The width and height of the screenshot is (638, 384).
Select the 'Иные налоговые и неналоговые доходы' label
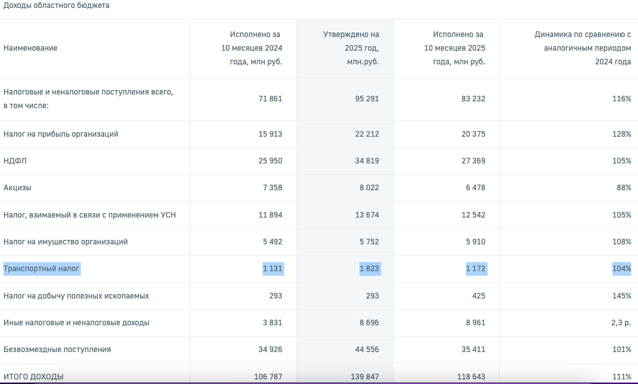[76, 322]
